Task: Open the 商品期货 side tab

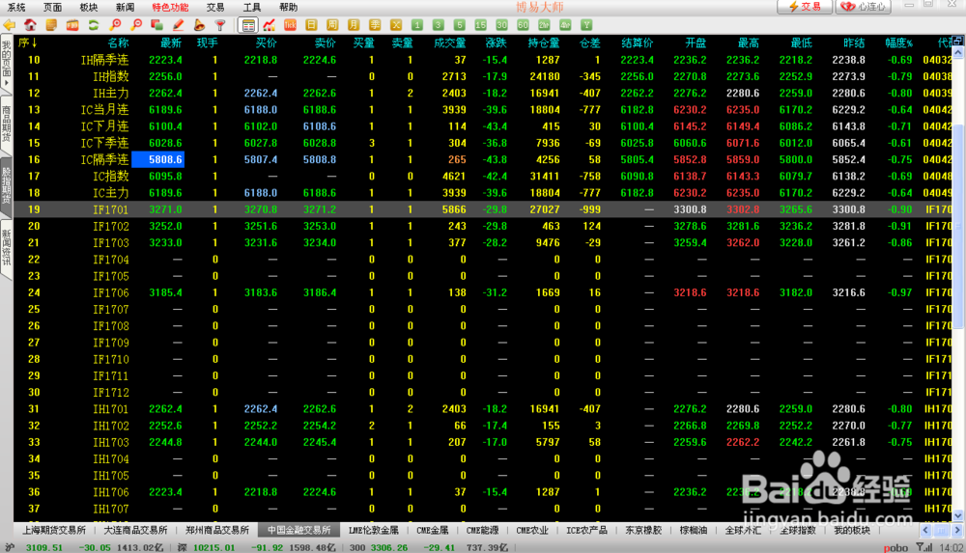Action: click(x=6, y=124)
